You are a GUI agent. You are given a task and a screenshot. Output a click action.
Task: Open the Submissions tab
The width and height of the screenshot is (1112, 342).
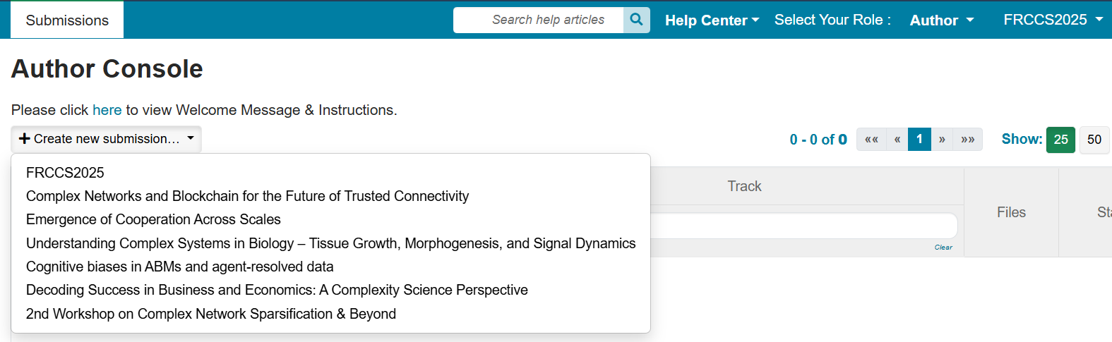click(67, 20)
